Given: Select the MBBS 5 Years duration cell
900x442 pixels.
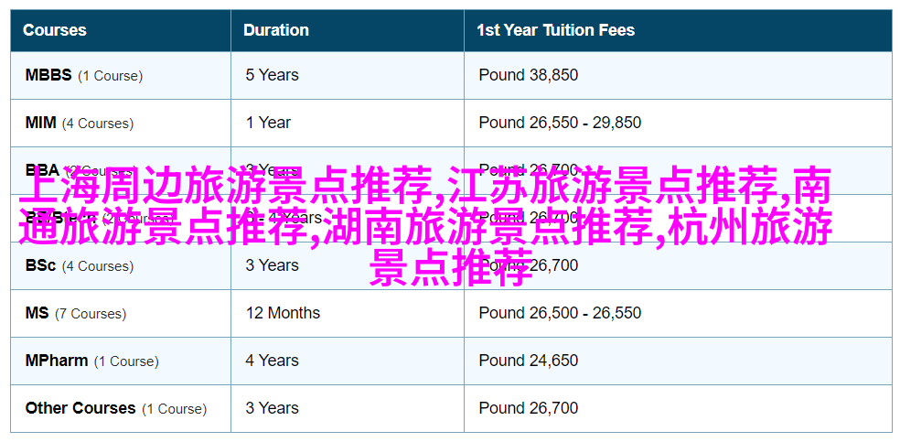Looking at the screenshot, I should (x=348, y=75).
